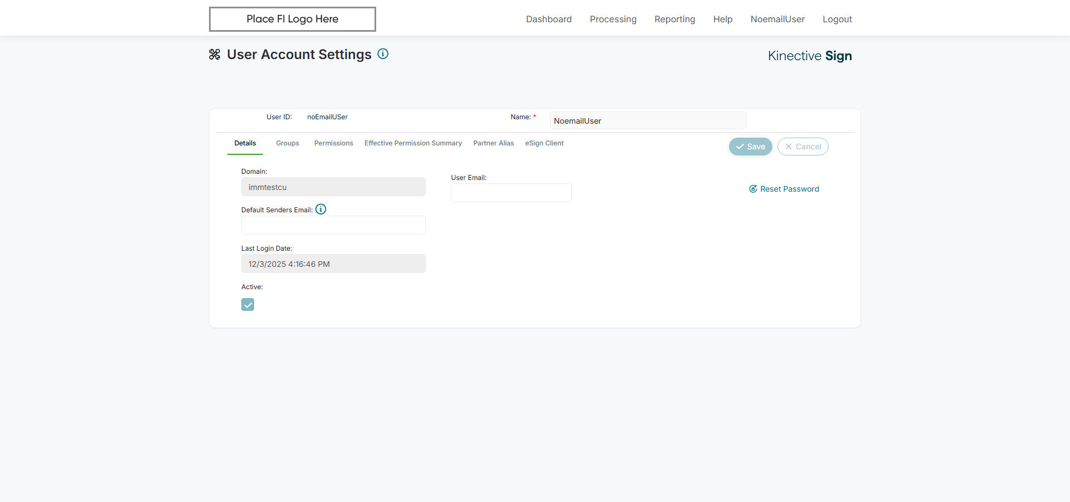Focus the Name input field
Viewport: 1070px width, 502px height.
(x=648, y=121)
